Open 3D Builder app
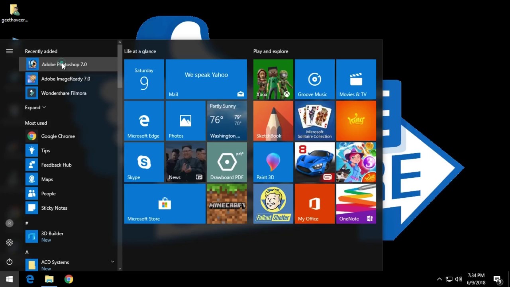The height and width of the screenshot is (287, 510). (68, 236)
